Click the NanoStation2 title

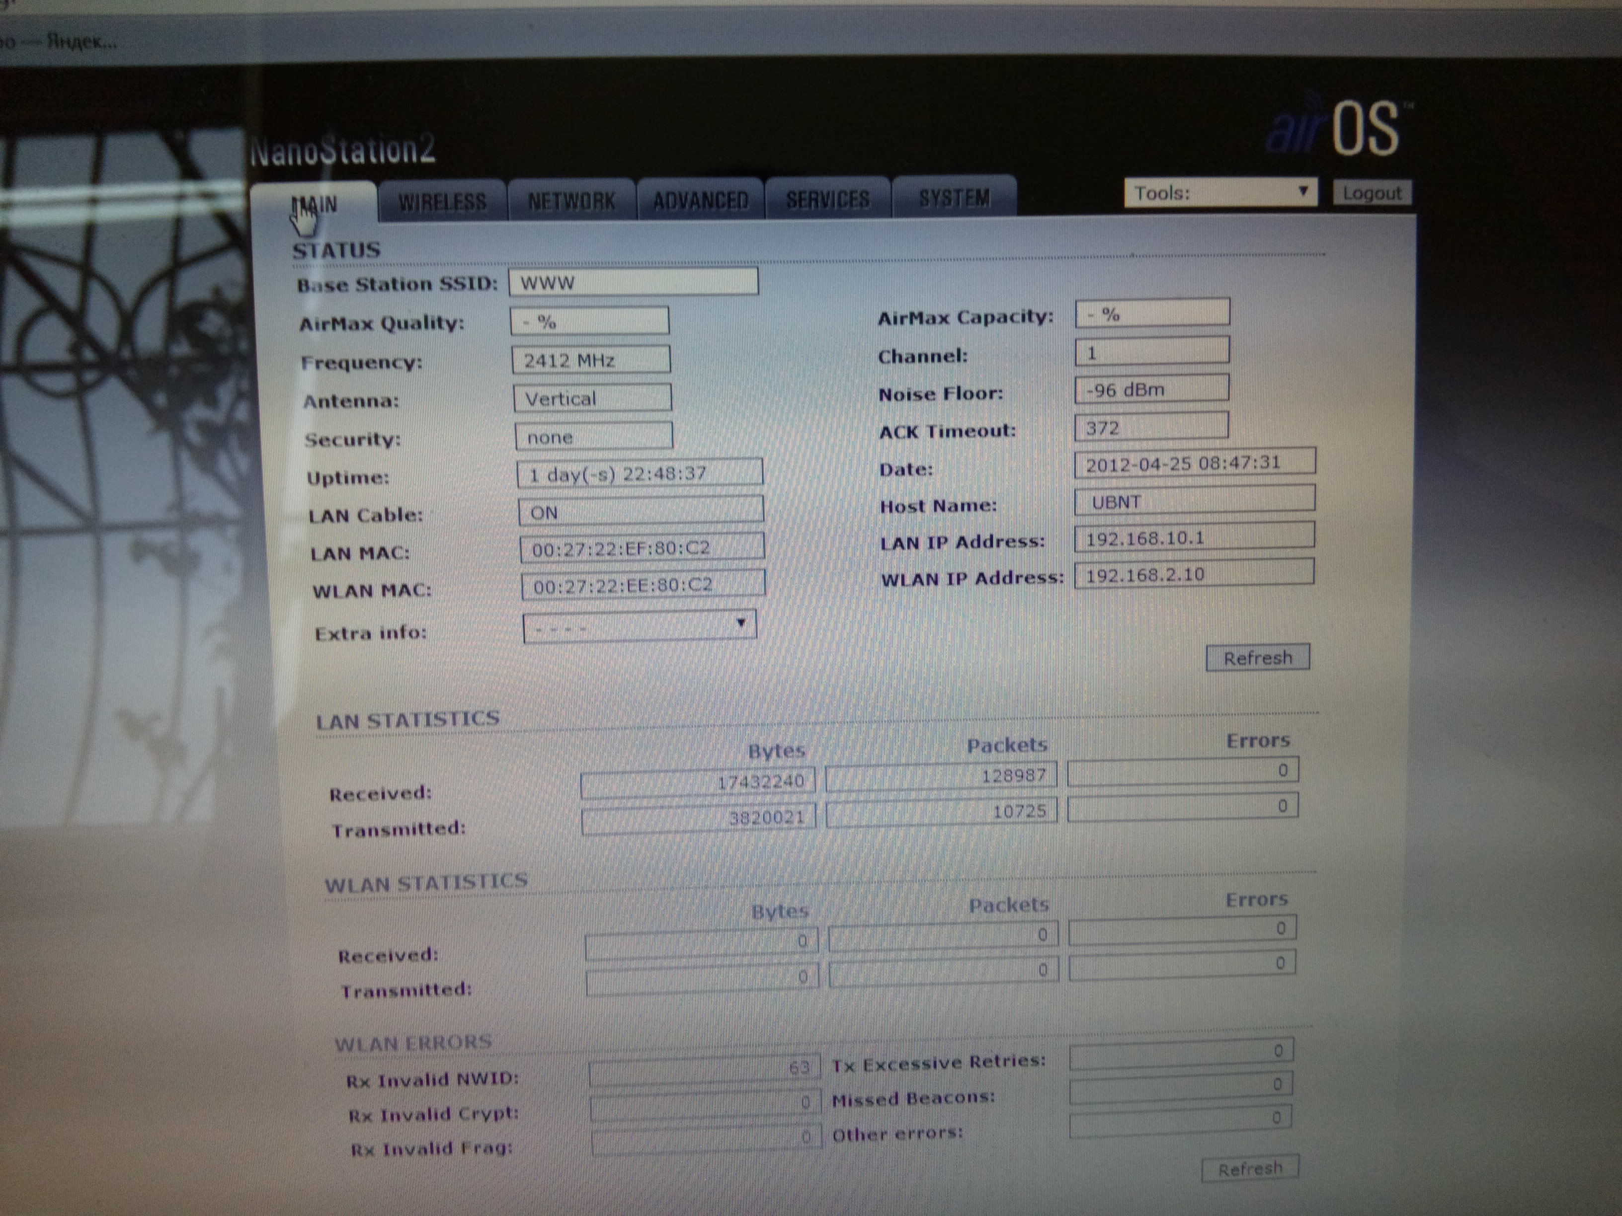[342, 150]
